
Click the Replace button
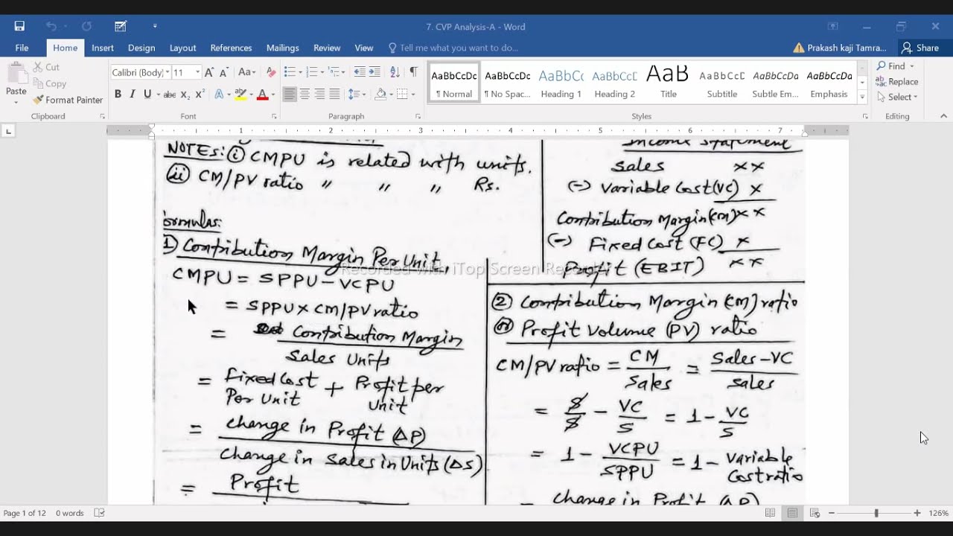[897, 82]
